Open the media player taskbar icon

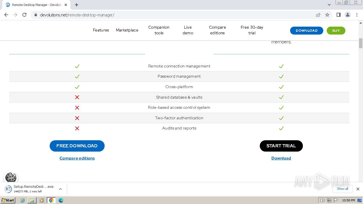click(x=42, y=200)
